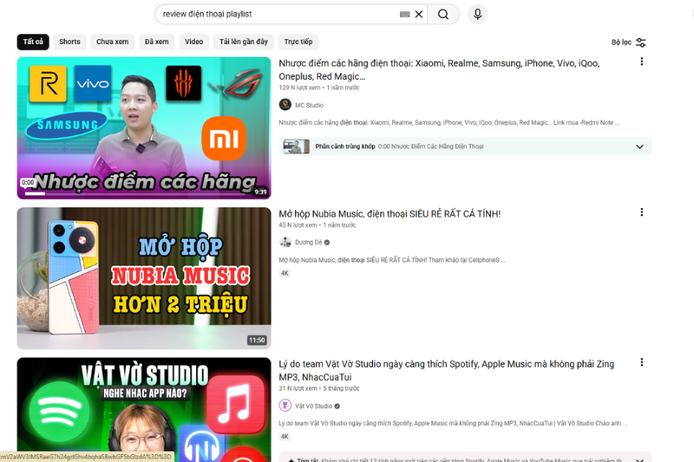694x462 pixels.
Task: Open more options for Vật Vờ Studio video
Action: (641, 362)
